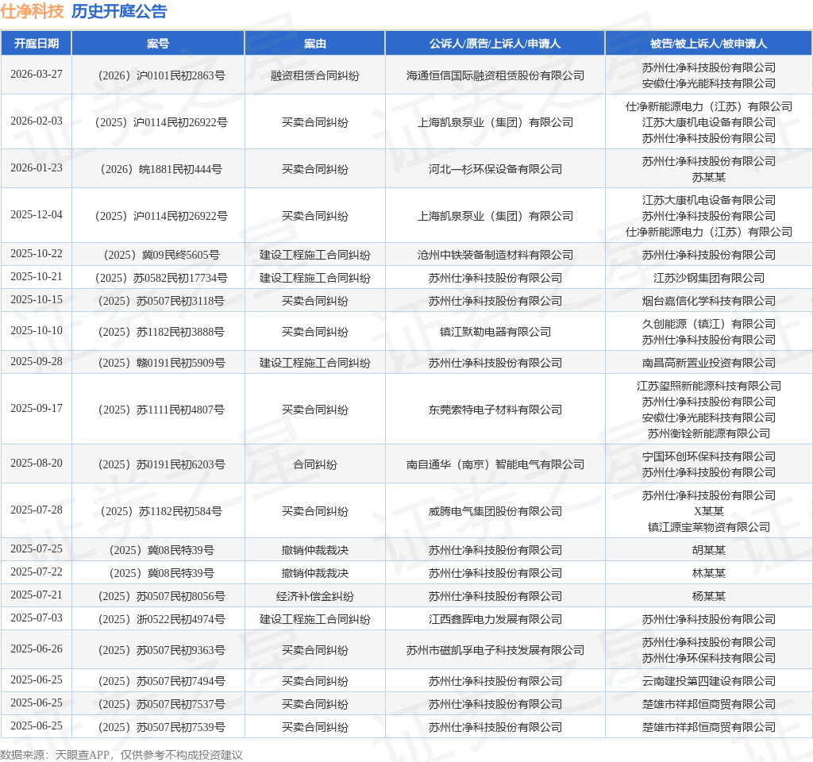Click case number (2025)冀09民终5605号

[x=161, y=255]
